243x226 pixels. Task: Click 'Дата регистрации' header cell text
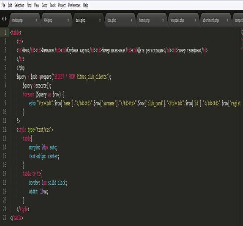[151, 50]
